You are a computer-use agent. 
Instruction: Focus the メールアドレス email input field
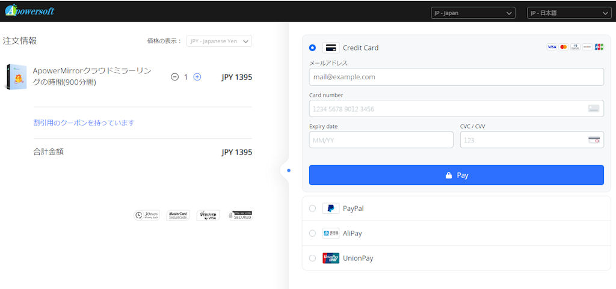pyautogui.click(x=456, y=77)
